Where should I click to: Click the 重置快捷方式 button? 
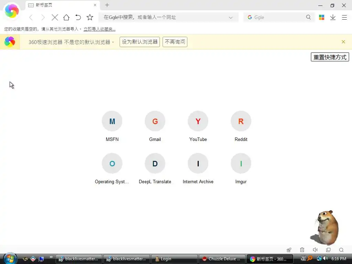tap(330, 57)
